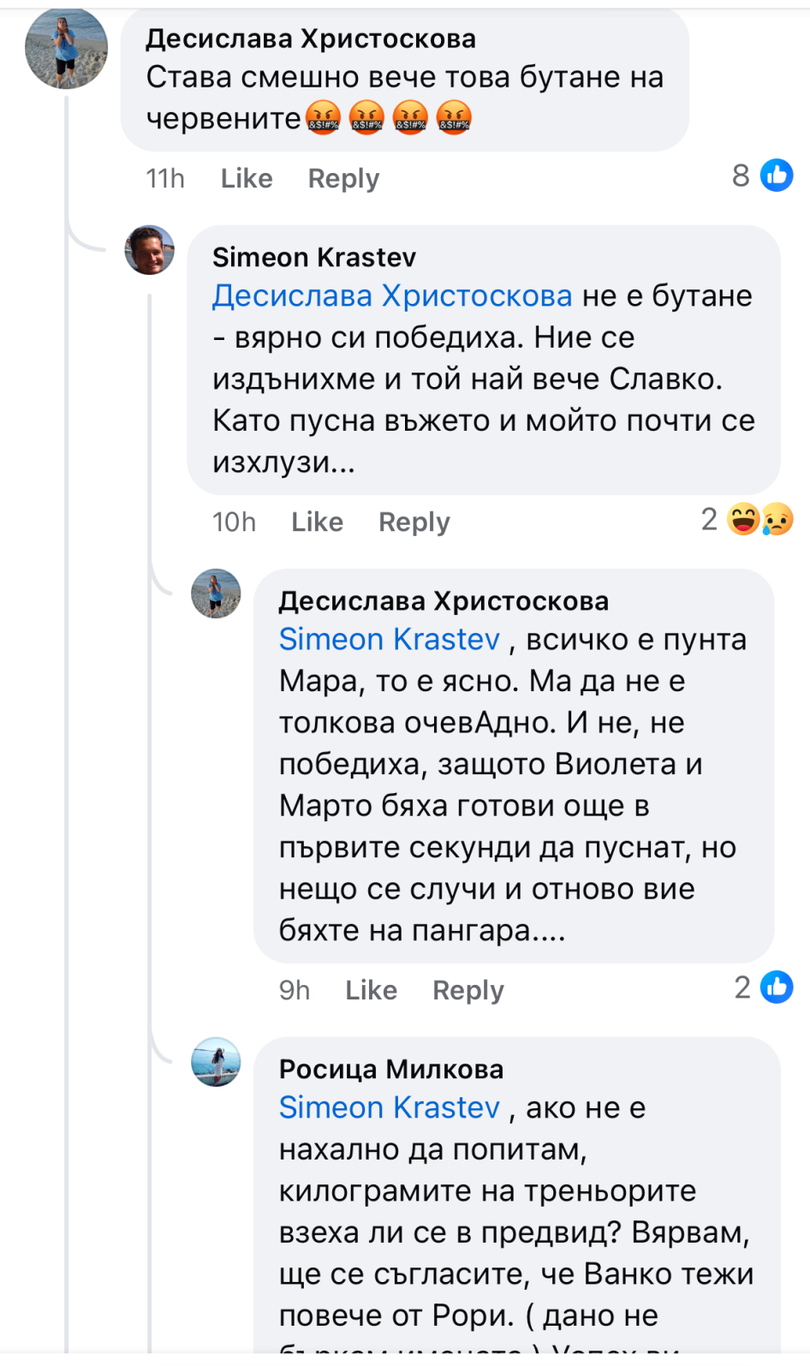Image resolution: width=810 pixels, height=1366 pixels.
Task: Open Десислава Христоскова's top profile picture
Action: click(67, 48)
